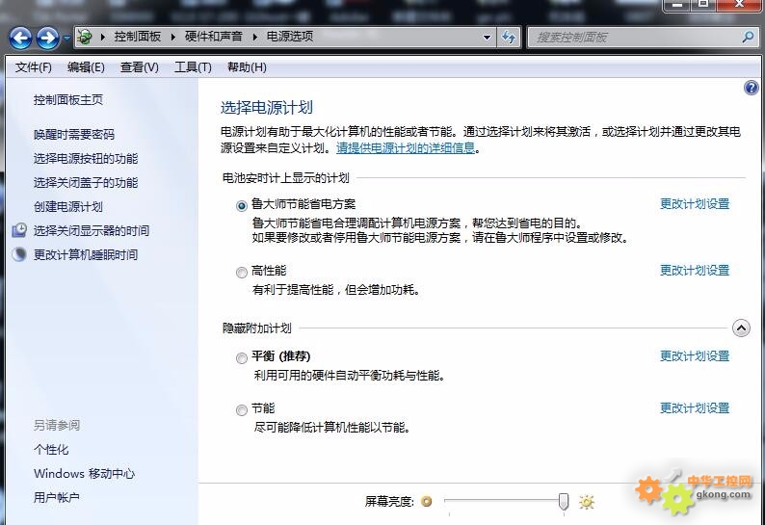Open 用户帐户 link
Image resolution: width=765 pixels, height=525 pixels.
click(x=57, y=498)
